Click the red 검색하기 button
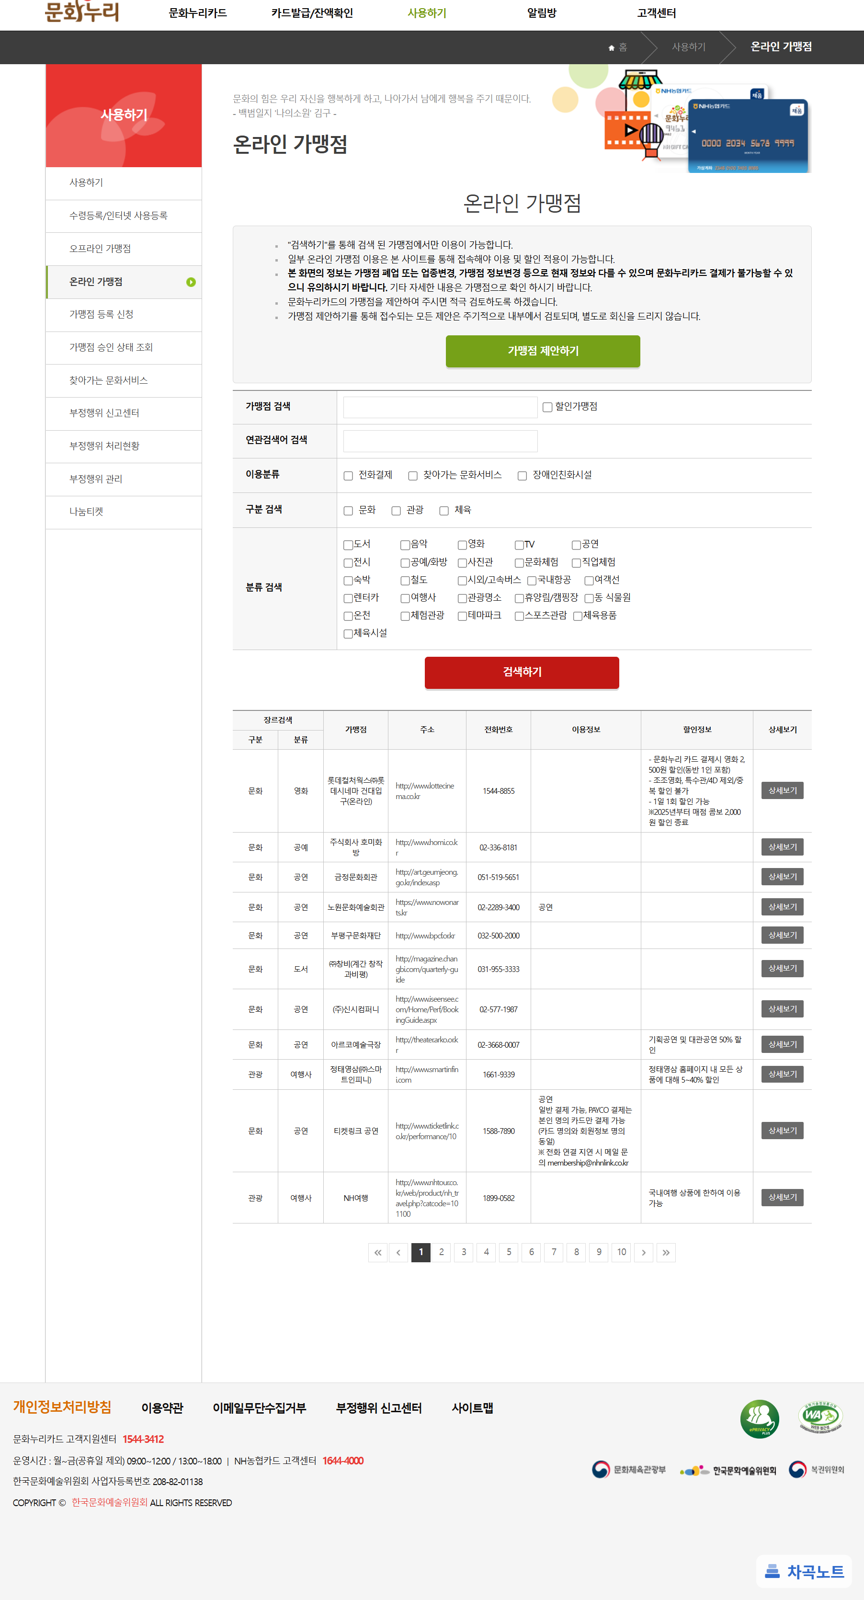Image resolution: width=864 pixels, height=1600 pixels. [522, 673]
